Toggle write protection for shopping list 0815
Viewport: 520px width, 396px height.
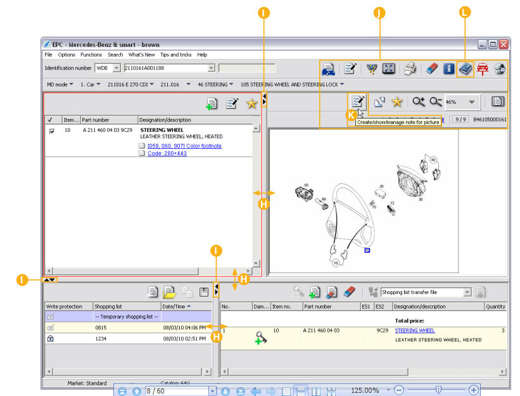(x=51, y=328)
